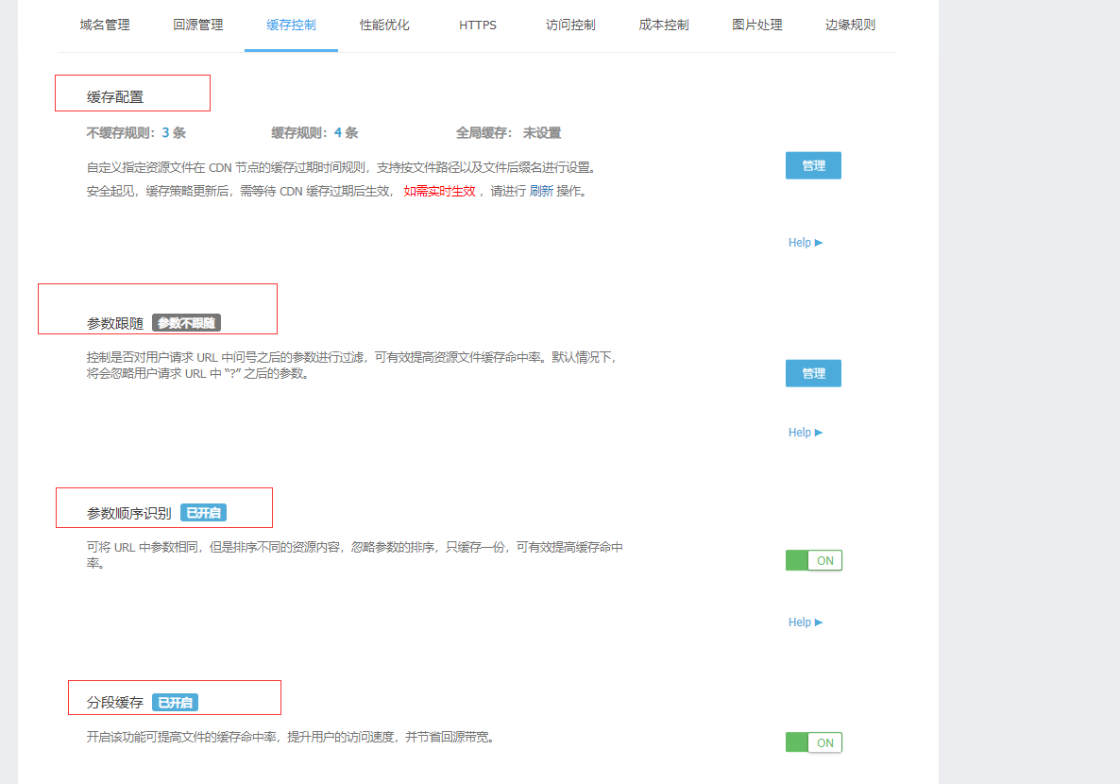Select the 图片处理 tab
Viewport: 1120px width, 784px height.
tap(757, 26)
